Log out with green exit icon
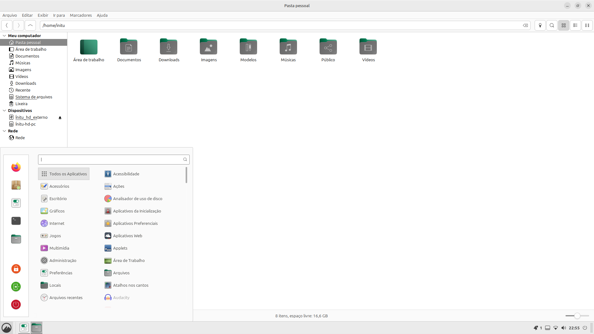The width and height of the screenshot is (594, 334). coord(16,287)
